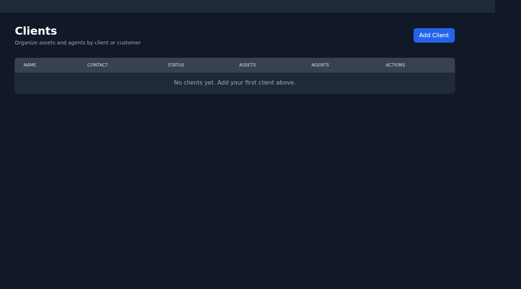Screen dimensions: 521x289
Task: Click the top header bar
Action: (247, 6)
